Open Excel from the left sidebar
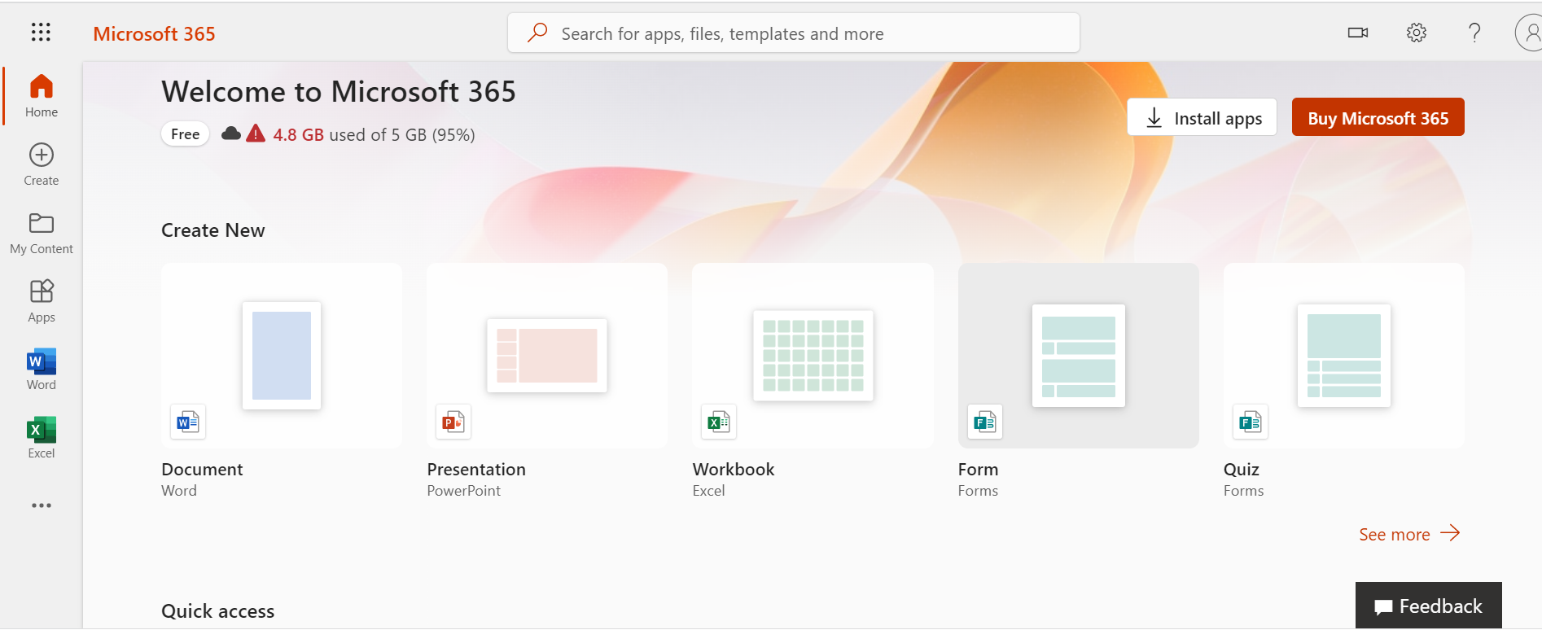1542x630 pixels. pos(42,438)
